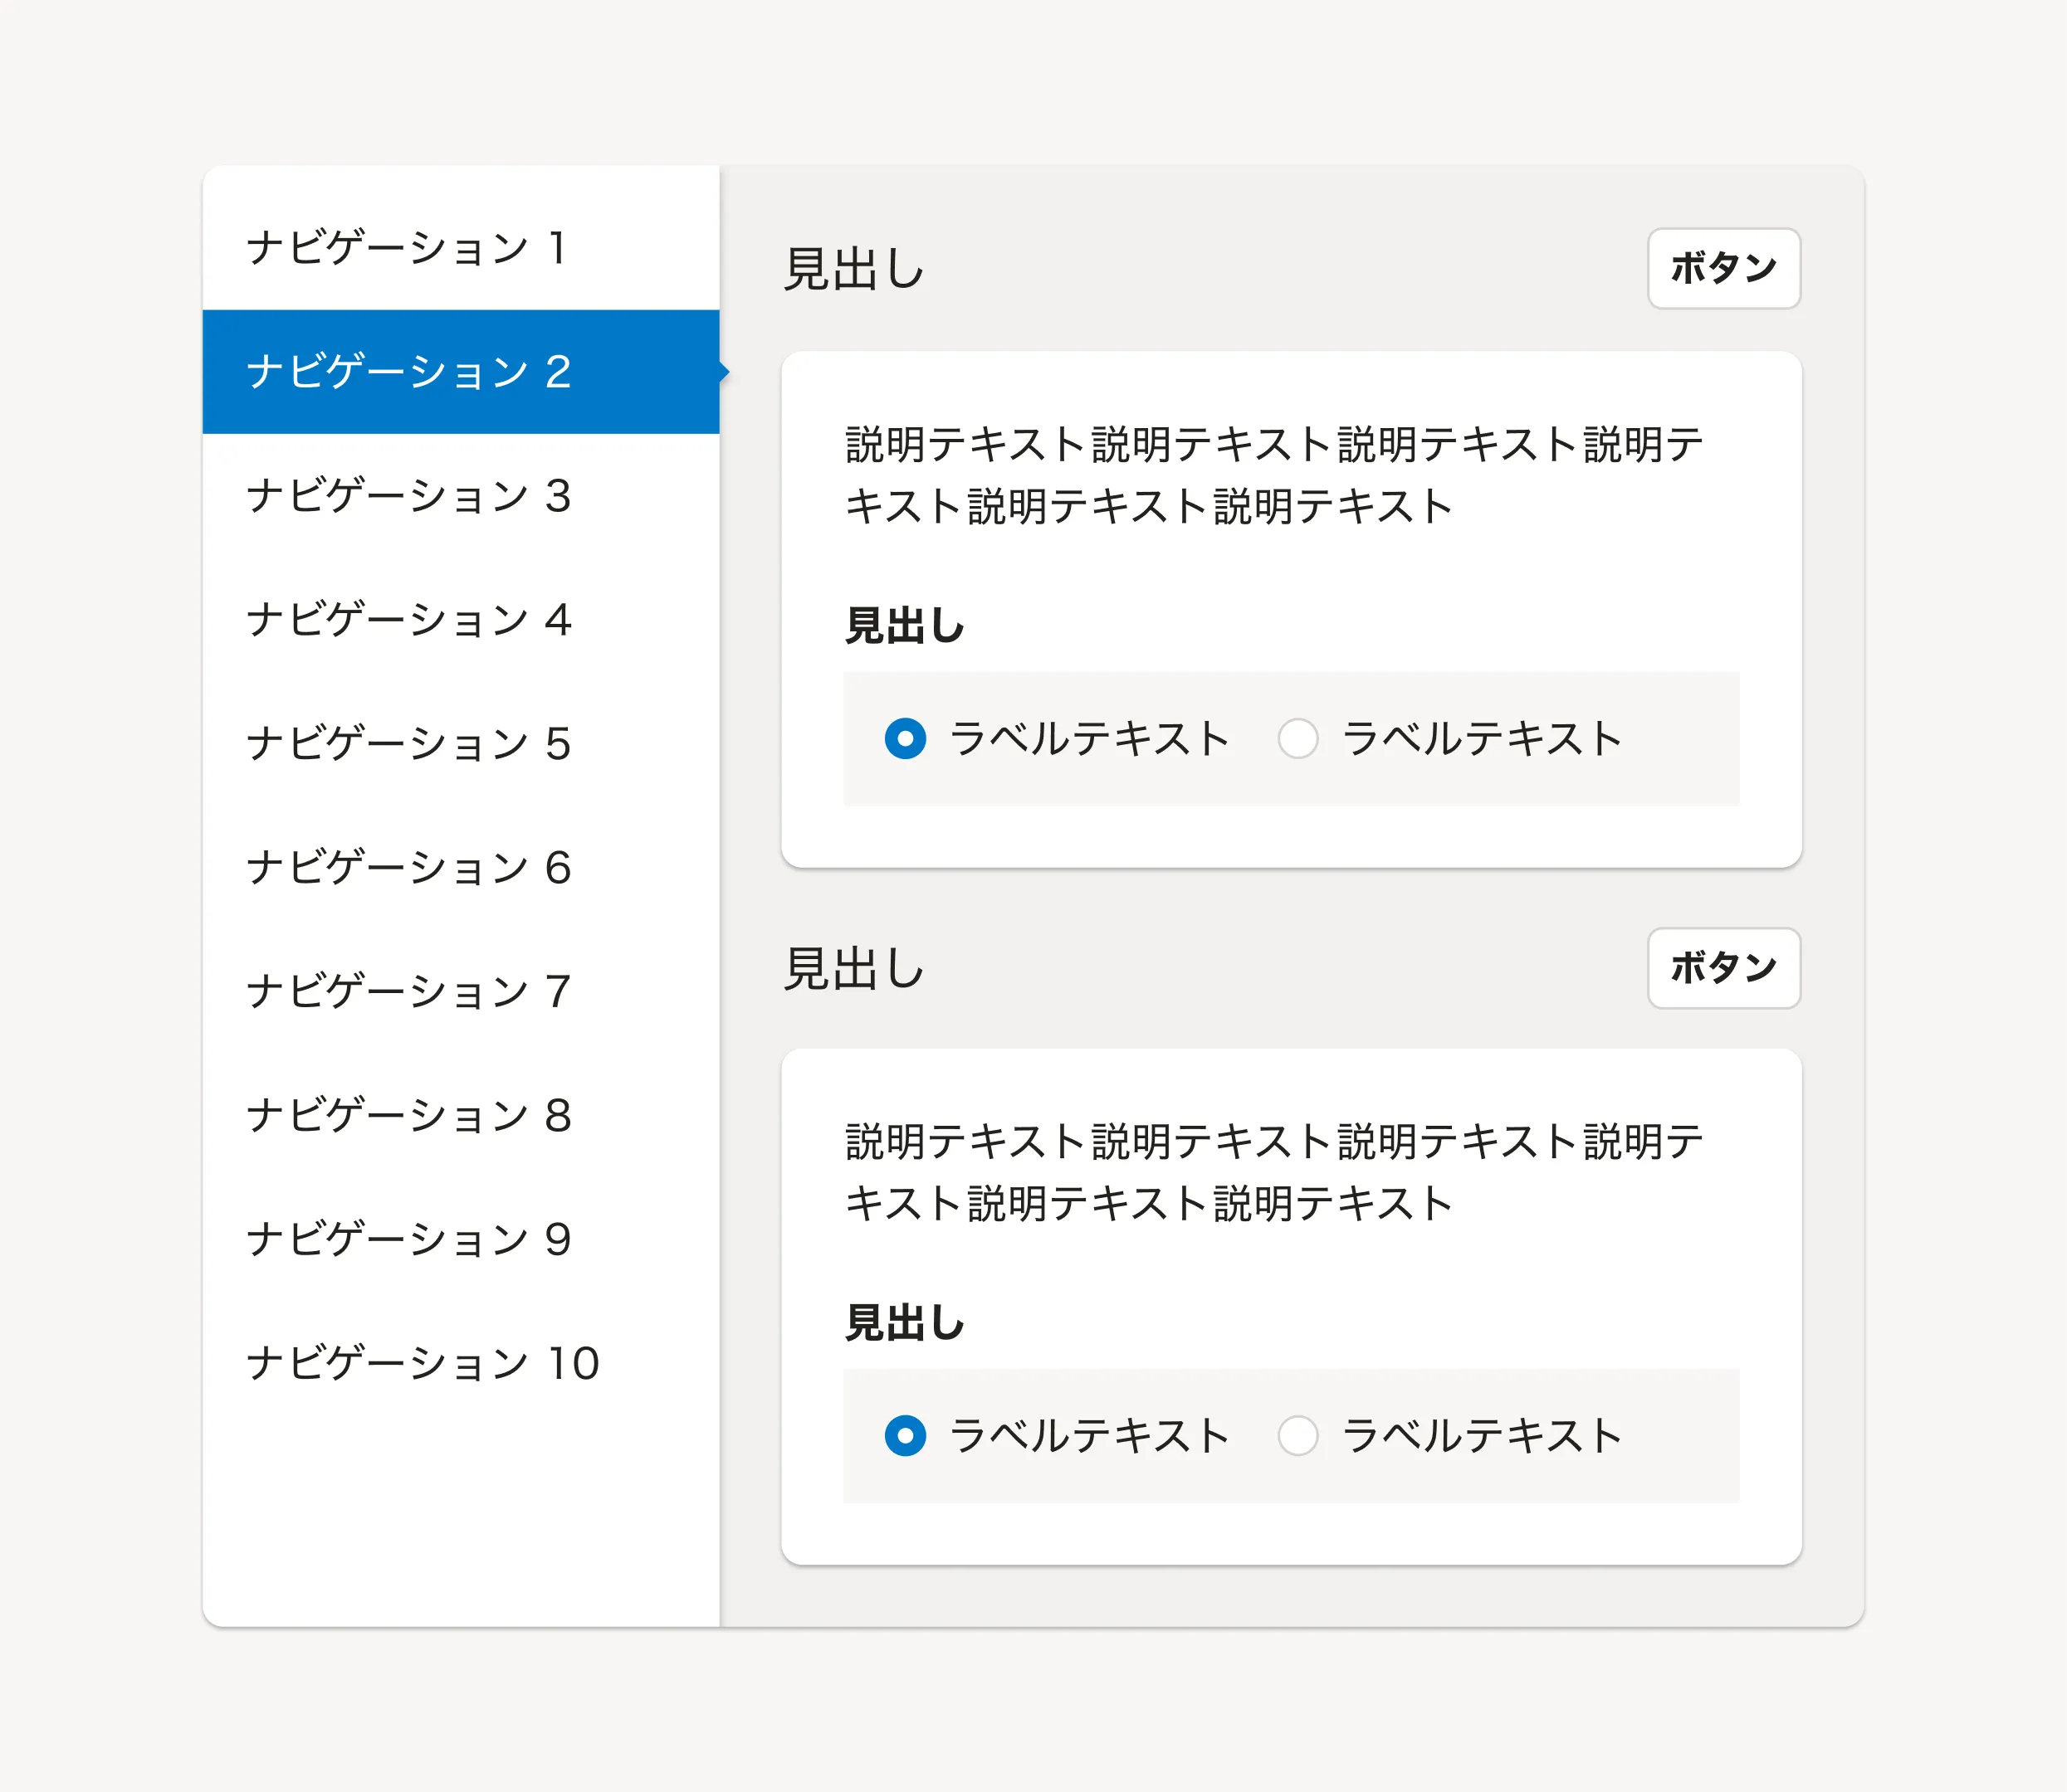Navigate to ナビゲーション 6
This screenshot has height=1792, width=2067.
pos(409,868)
